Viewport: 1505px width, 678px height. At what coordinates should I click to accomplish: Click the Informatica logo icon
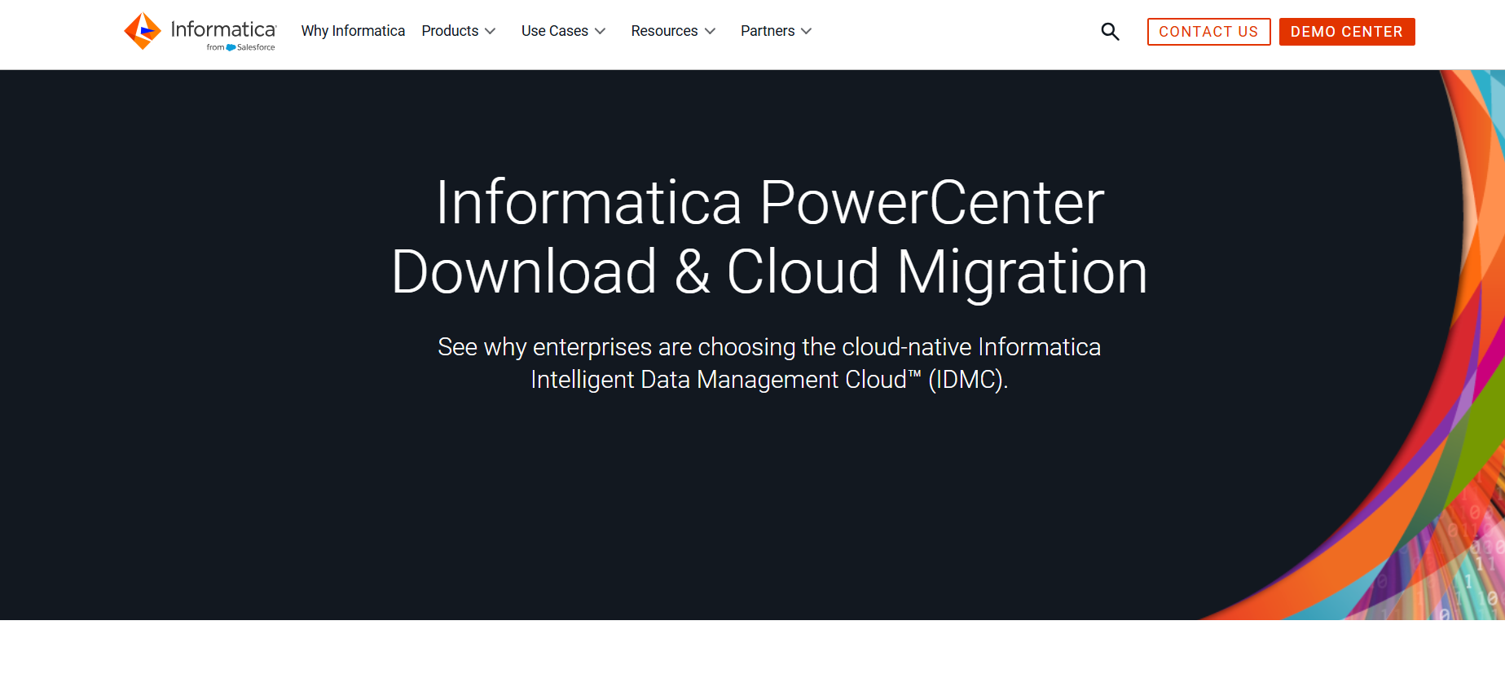tap(143, 31)
